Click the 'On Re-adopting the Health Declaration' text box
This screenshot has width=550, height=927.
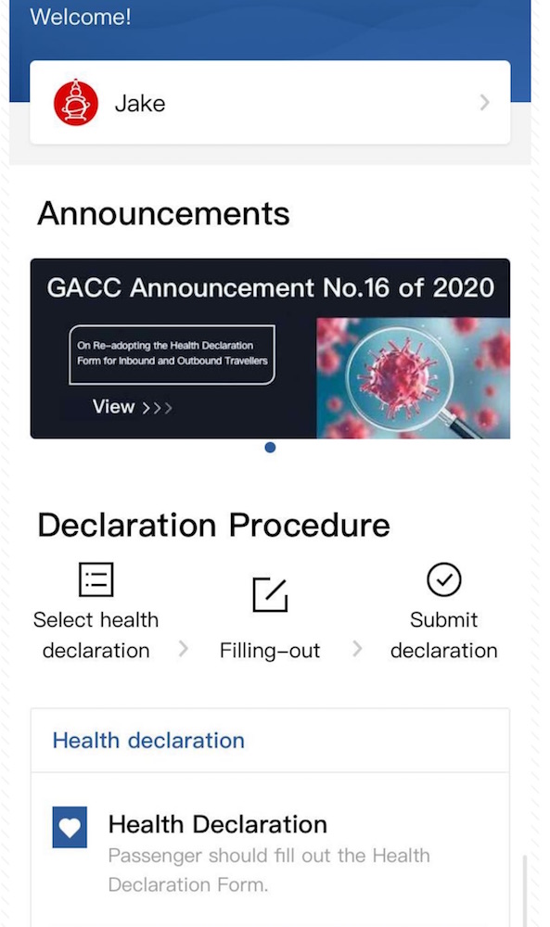tap(173, 354)
